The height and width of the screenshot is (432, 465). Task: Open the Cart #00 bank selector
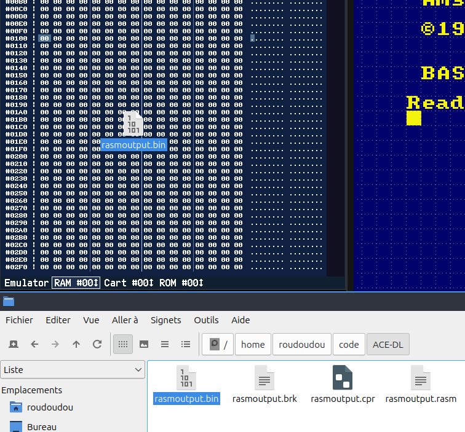(128, 283)
